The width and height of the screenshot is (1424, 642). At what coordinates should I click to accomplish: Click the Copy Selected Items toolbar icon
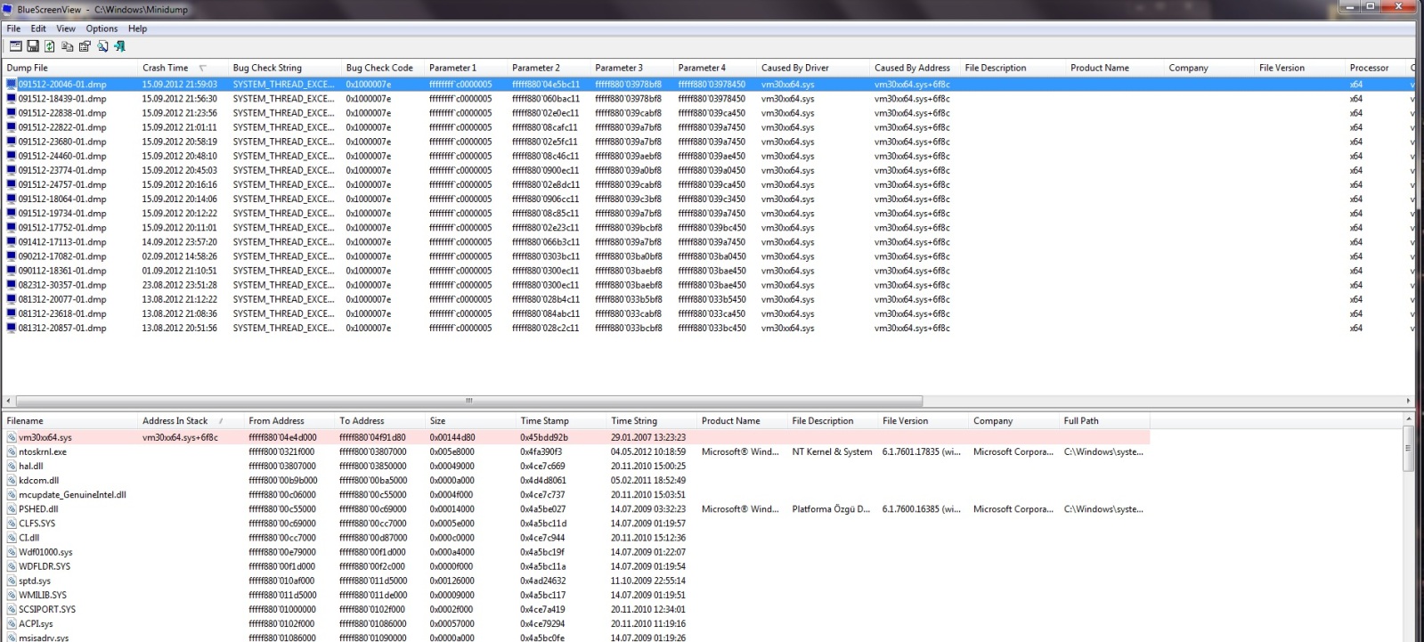67,46
